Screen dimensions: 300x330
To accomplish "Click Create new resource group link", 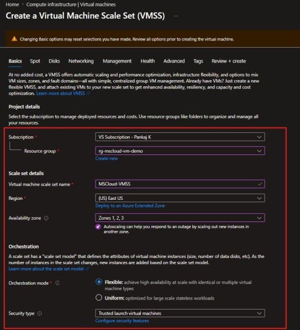I will (107, 158).
